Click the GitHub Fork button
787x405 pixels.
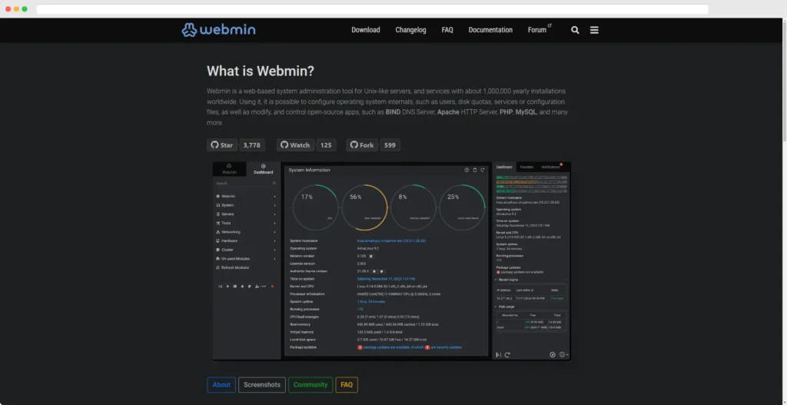click(362, 145)
